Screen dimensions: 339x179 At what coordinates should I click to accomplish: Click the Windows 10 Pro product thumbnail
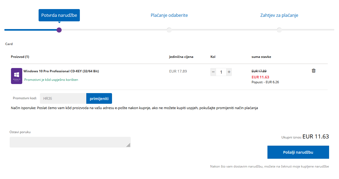click(x=17, y=76)
